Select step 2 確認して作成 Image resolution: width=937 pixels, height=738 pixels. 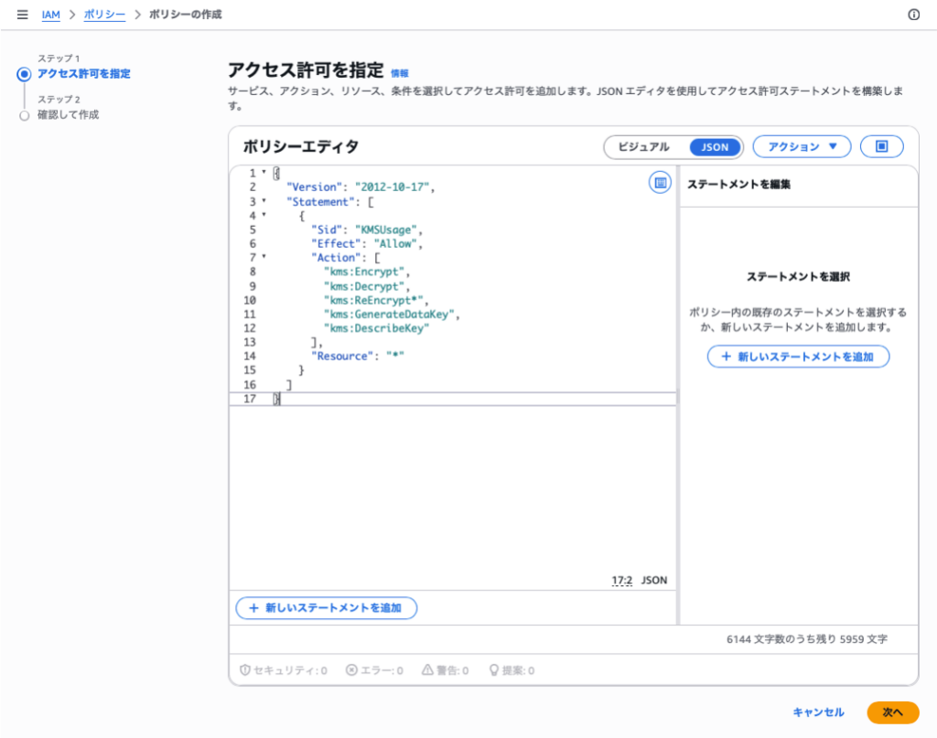(x=68, y=114)
